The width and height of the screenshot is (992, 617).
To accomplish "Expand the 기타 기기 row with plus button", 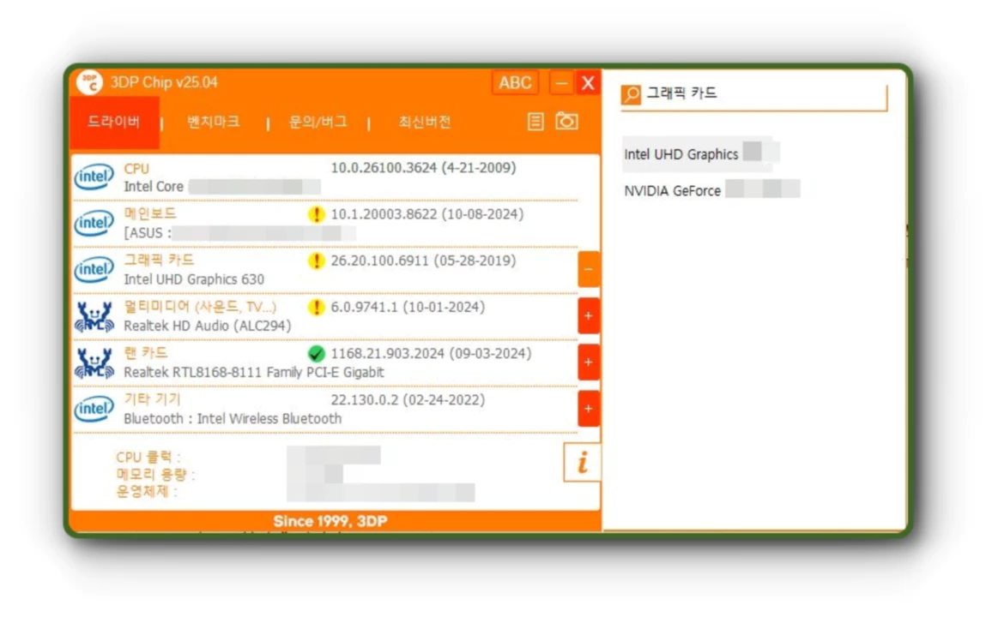I will [x=589, y=409].
